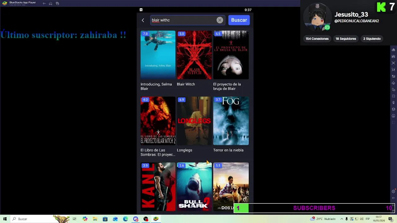Click the 'Introducing, Selma Blair' title text
Image resolution: width=397 pixels, height=223 pixels.
[x=156, y=86]
